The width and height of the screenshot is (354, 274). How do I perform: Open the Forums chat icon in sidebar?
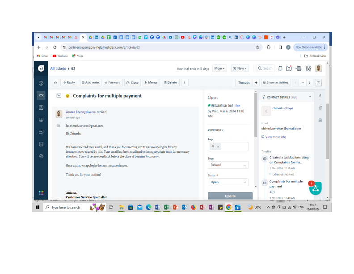point(41,132)
